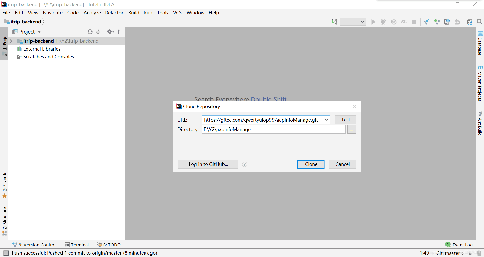Image resolution: width=484 pixels, height=257 pixels.
Task: Expand the itrip-backend project tree node
Action: click(x=11, y=41)
